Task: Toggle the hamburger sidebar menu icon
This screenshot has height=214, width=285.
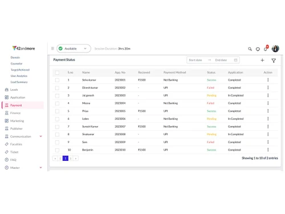Action: pyautogui.click(x=52, y=49)
